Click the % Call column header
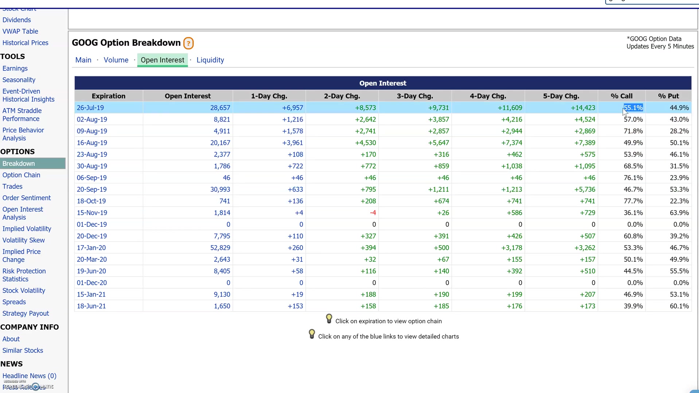699x393 pixels. pyautogui.click(x=621, y=96)
